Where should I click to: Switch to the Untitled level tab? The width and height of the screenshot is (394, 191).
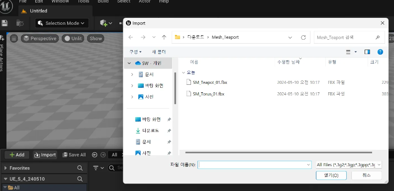point(56,11)
